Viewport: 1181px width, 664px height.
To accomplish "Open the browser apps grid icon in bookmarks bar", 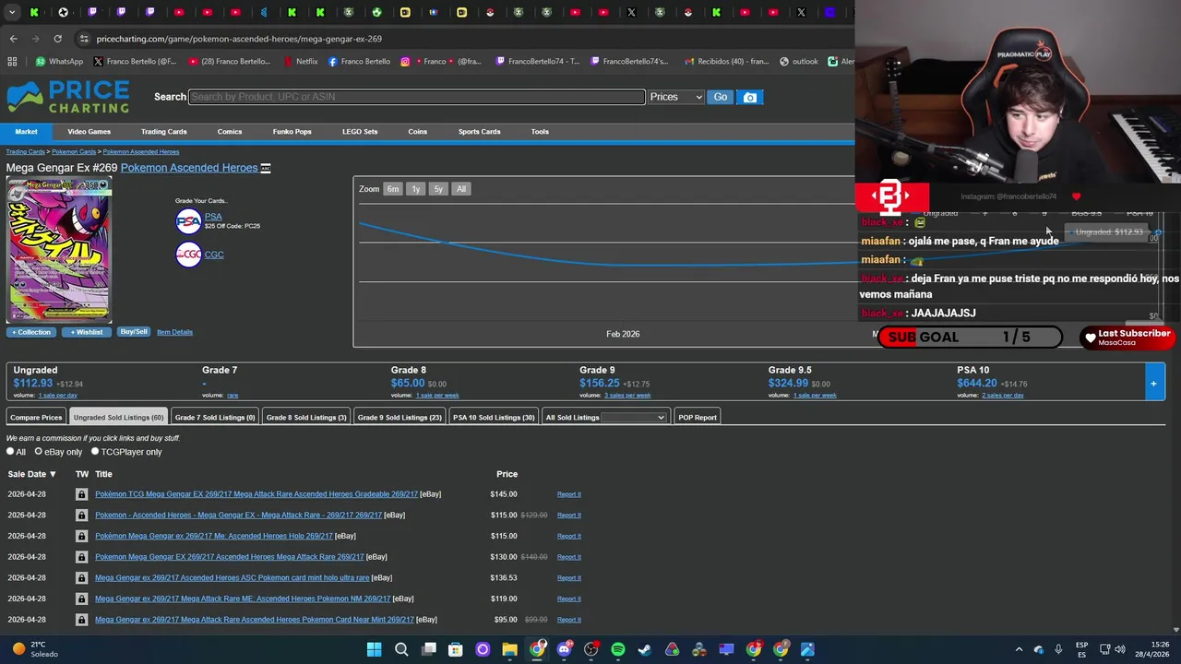I will click(12, 62).
